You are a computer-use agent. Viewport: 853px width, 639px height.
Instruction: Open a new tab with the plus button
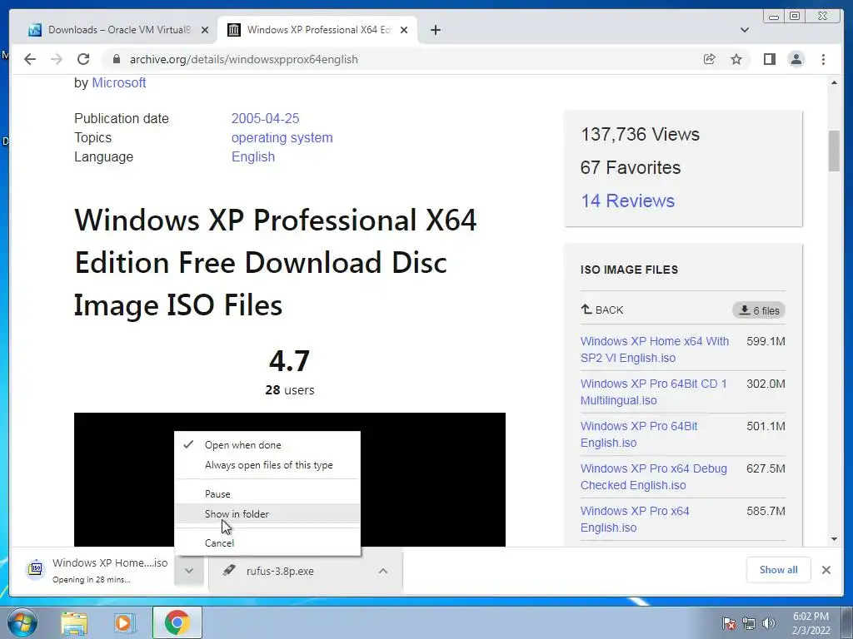(x=435, y=30)
